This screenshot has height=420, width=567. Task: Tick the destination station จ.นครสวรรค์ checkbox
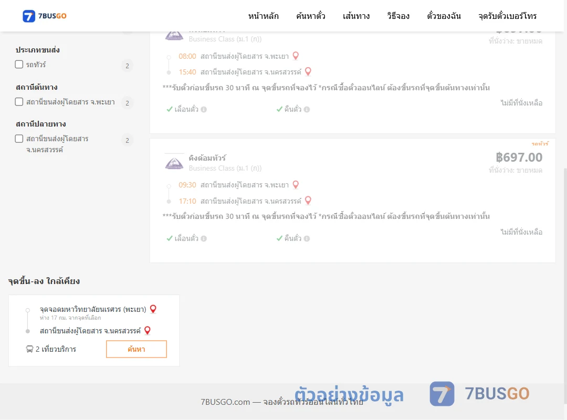tap(19, 139)
